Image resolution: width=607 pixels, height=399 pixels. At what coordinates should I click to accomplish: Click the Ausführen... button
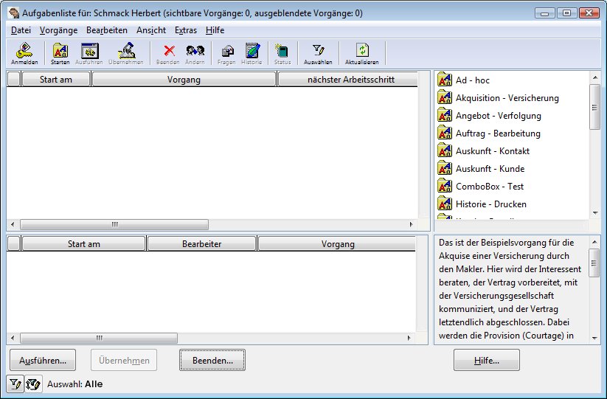pos(43,361)
